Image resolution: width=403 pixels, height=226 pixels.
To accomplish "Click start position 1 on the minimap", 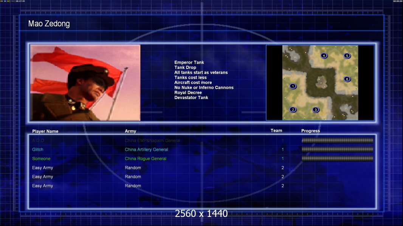I will click(x=293, y=86).
